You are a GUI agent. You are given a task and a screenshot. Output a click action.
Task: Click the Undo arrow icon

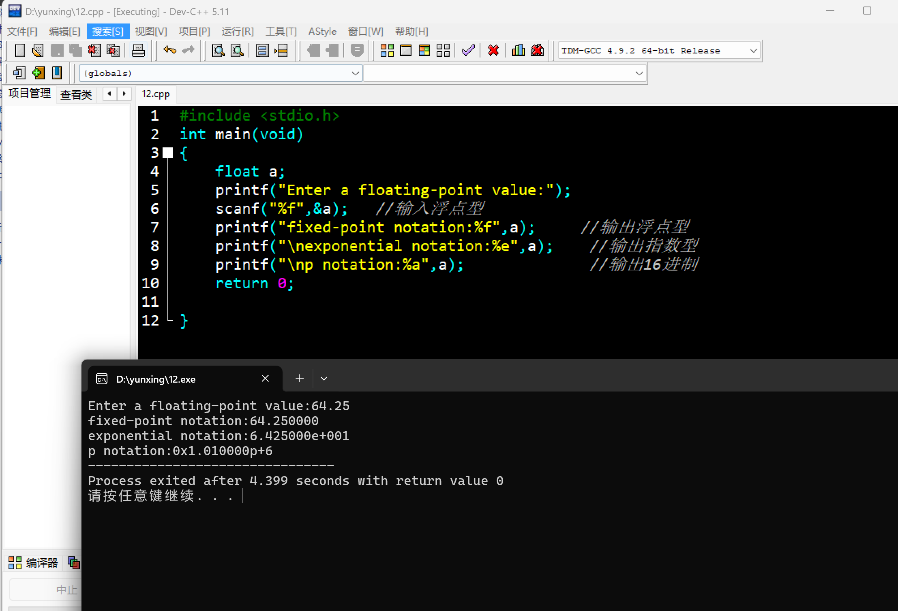pyautogui.click(x=169, y=51)
